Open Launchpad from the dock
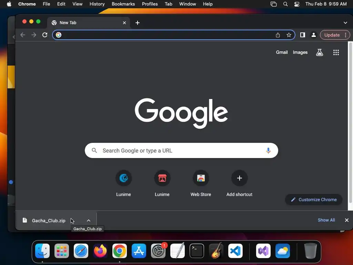The width and height of the screenshot is (353, 265). (62, 251)
